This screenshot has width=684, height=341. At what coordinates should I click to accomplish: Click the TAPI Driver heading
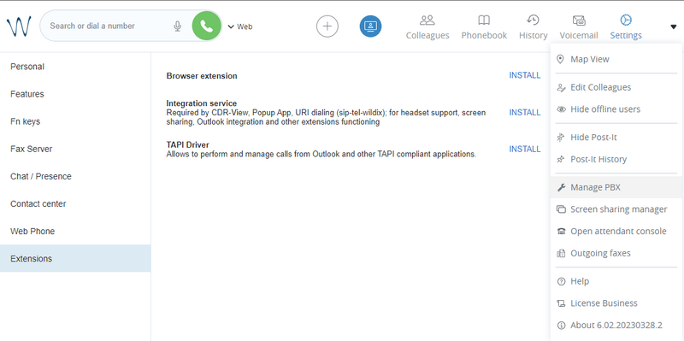(x=187, y=144)
